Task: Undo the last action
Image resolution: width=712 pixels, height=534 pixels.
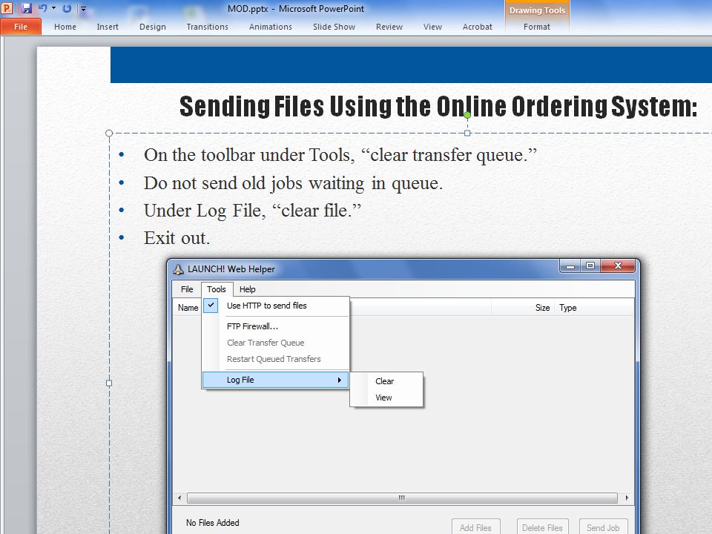Action: click(43, 7)
